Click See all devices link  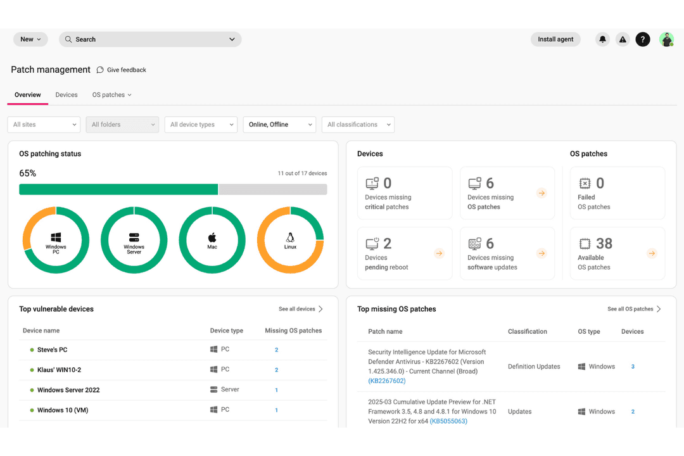click(301, 309)
